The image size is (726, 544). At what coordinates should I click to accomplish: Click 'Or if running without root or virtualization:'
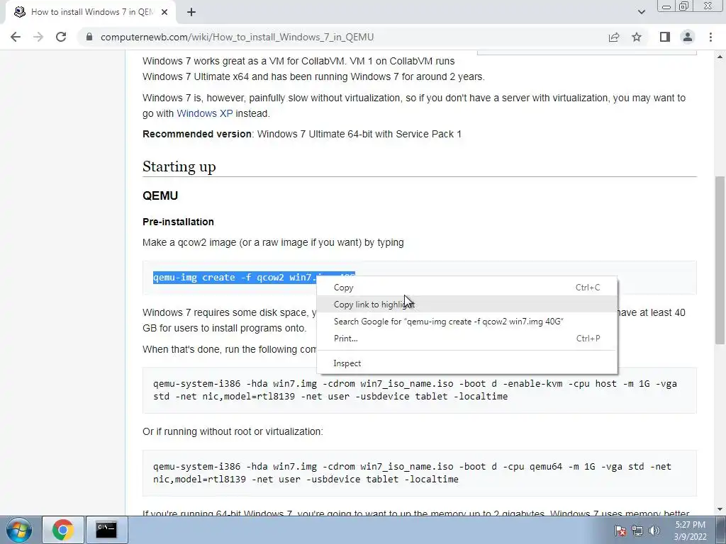tap(233, 431)
